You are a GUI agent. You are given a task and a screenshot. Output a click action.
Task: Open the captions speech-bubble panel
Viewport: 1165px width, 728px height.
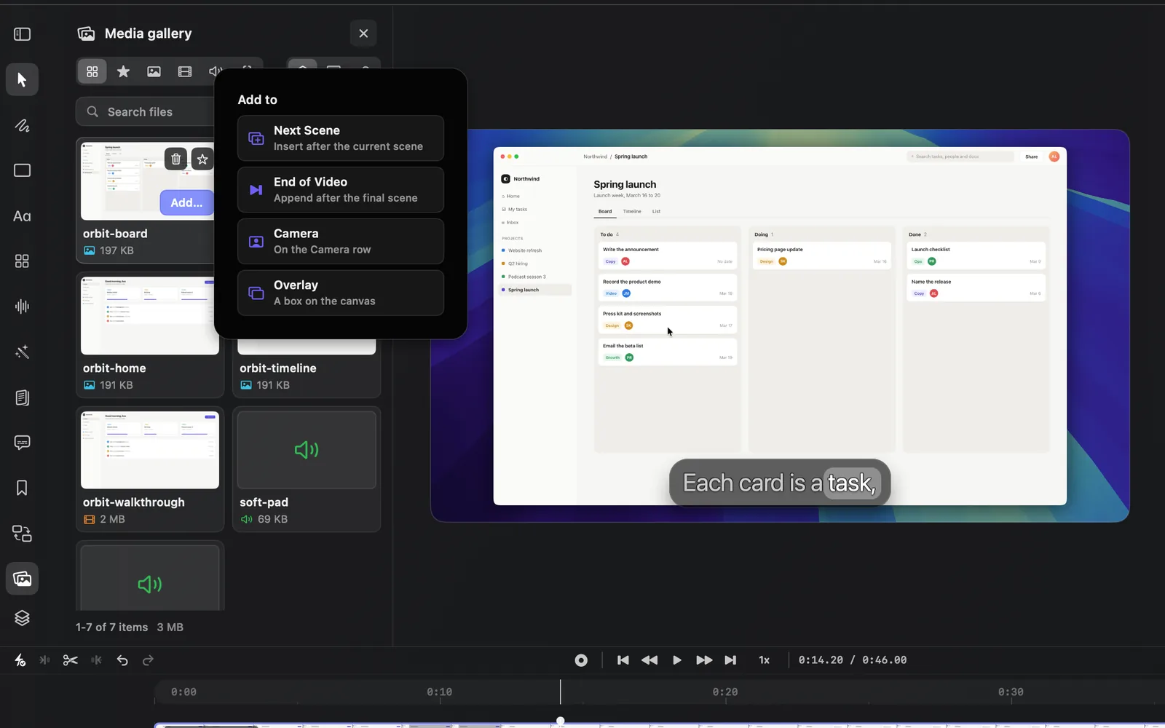click(22, 443)
